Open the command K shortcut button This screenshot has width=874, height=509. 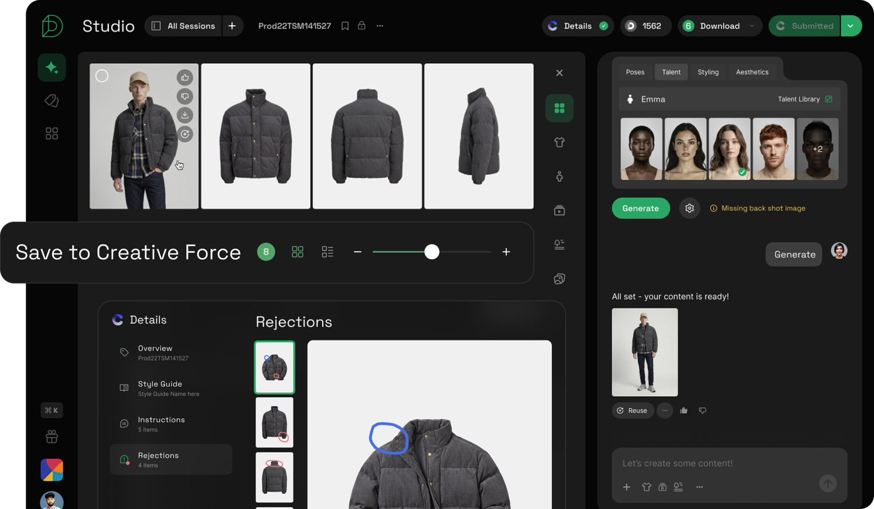[52, 410]
